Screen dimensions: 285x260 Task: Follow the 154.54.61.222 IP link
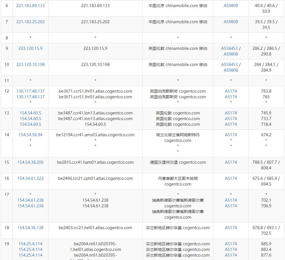tap(30, 178)
